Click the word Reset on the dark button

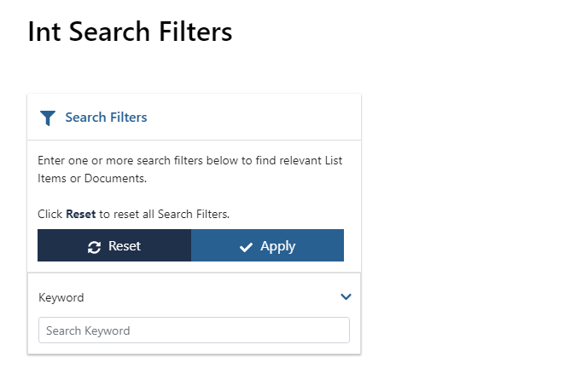(x=125, y=246)
